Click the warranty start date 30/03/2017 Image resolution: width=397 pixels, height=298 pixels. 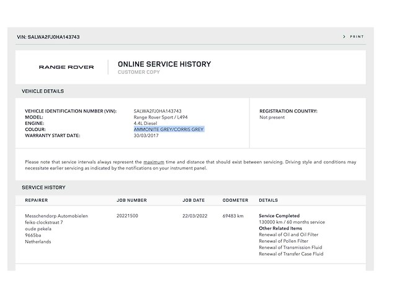(147, 135)
